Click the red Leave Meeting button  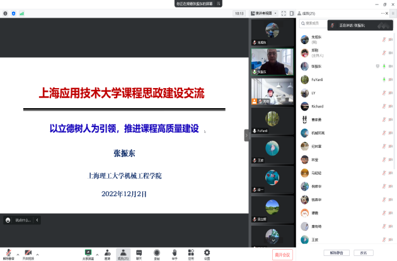point(282,255)
